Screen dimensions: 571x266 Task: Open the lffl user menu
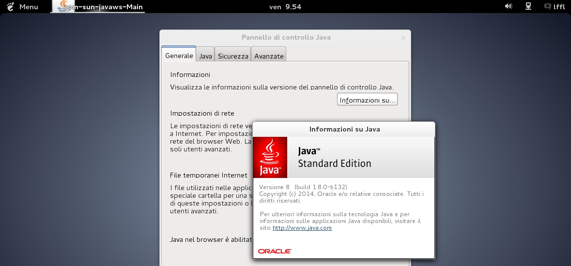(x=559, y=7)
